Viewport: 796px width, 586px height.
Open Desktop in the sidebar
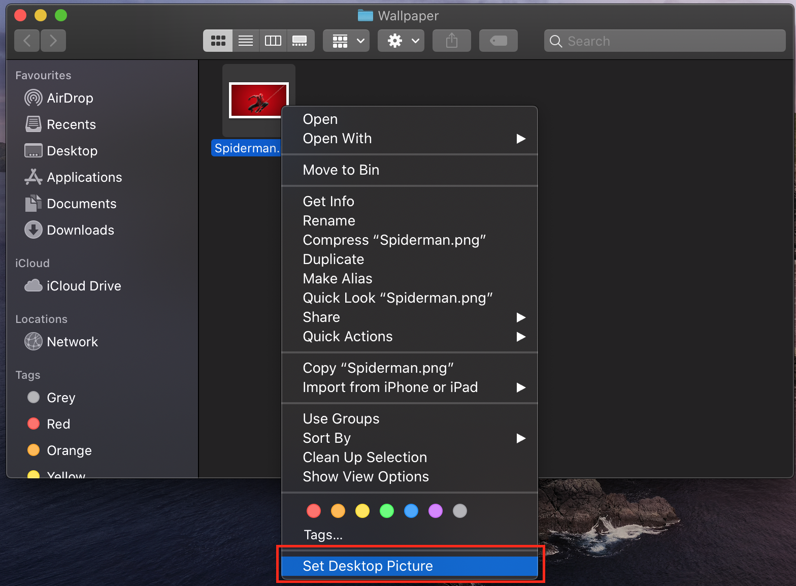tap(61, 151)
